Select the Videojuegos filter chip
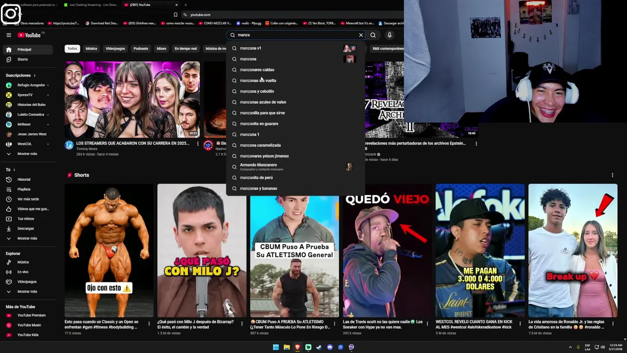This screenshot has width=627, height=353. [115, 49]
